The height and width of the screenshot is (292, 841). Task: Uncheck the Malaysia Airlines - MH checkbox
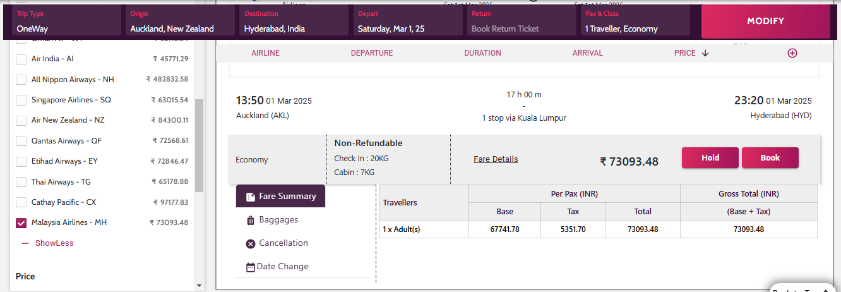pyautogui.click(x=21, y=222)
